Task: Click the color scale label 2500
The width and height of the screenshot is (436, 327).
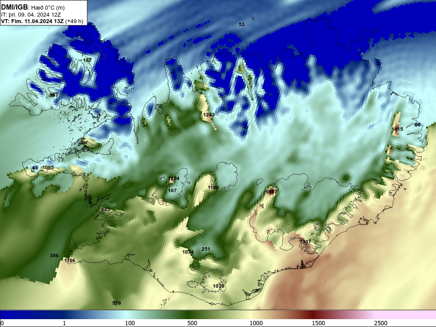Action: [381, 323]
